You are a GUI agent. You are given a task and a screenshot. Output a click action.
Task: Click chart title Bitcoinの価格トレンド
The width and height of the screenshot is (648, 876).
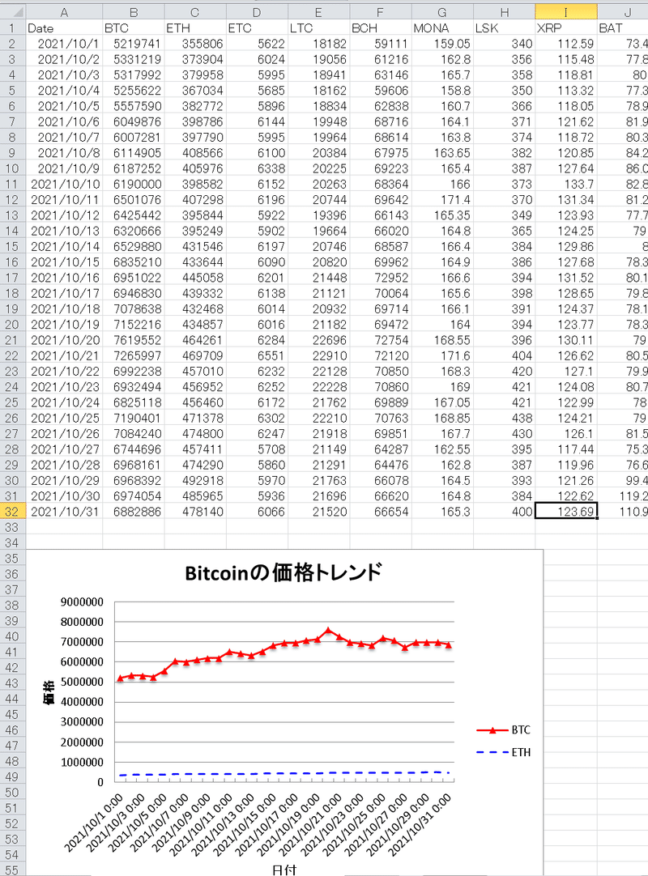click(x=284, y=572)
